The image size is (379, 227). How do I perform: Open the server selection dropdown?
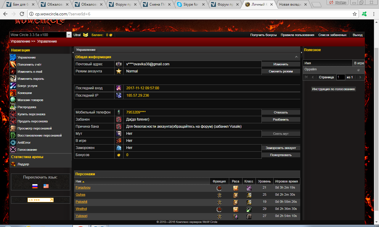(69, 35)
